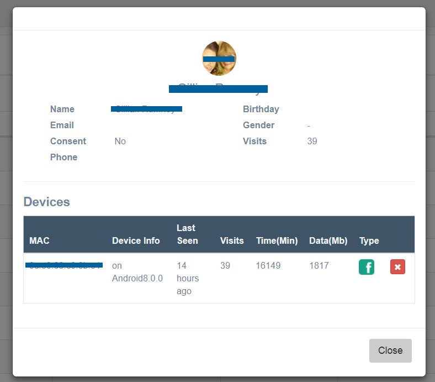Click the profile Visits value 39
Image resolution: width=435 pixels, height=382 pixels.
click(x=312, y=141)
